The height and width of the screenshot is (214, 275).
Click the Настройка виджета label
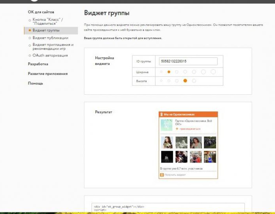click(104, 61)
